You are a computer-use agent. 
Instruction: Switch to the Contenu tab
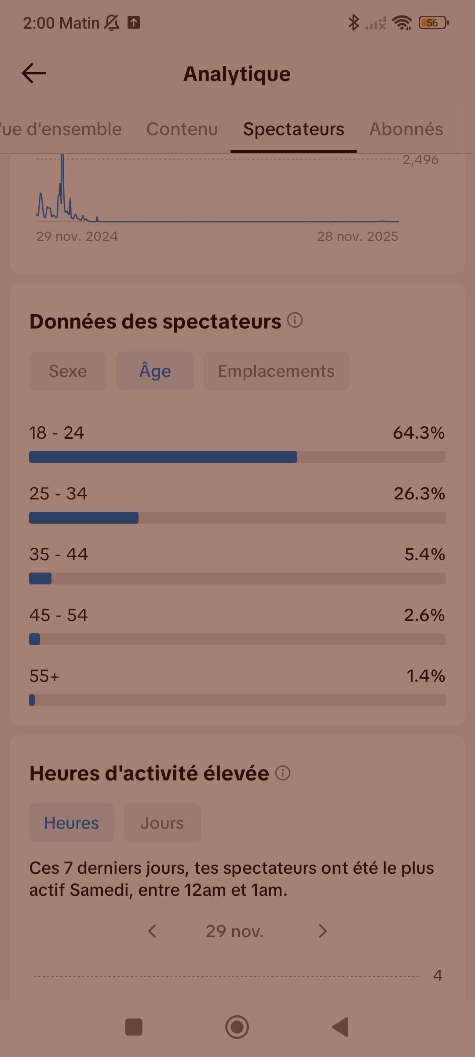pos(182,129)
